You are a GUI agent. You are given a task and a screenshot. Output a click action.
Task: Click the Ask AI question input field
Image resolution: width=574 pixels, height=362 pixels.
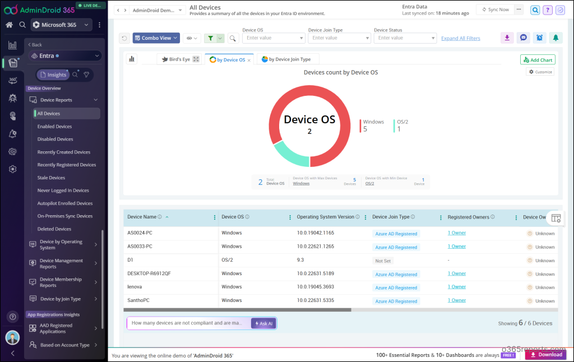click(x=189, y=323)
